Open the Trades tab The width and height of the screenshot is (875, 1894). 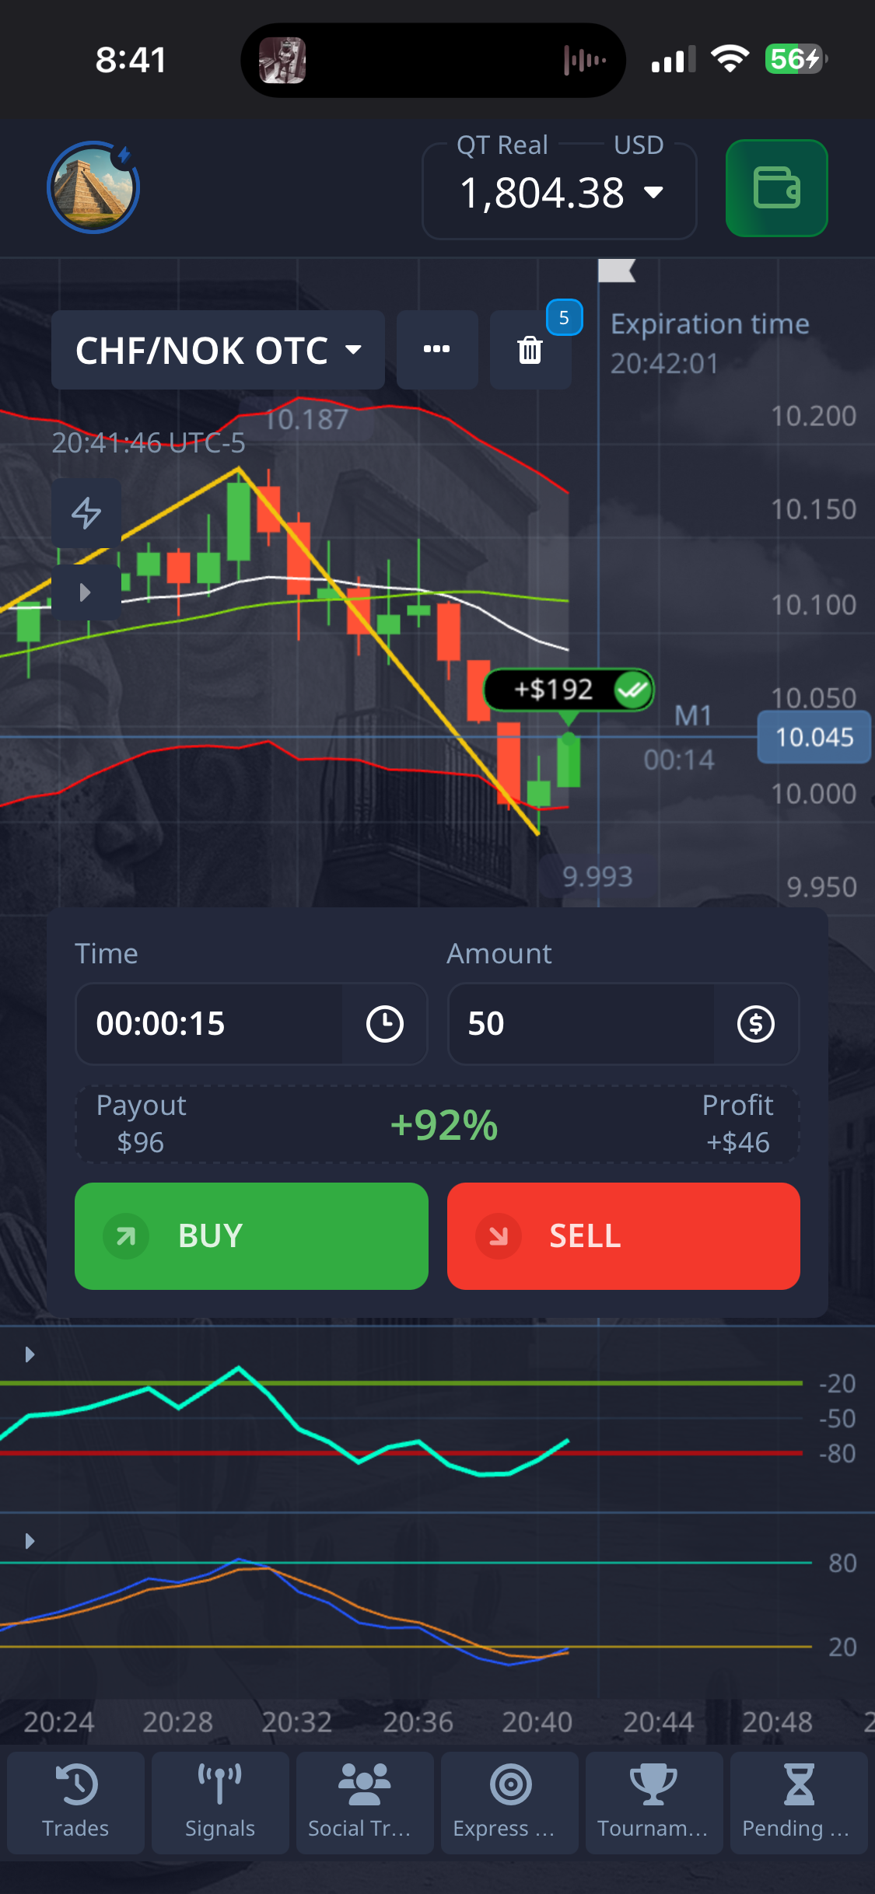tap(75, 1802)
